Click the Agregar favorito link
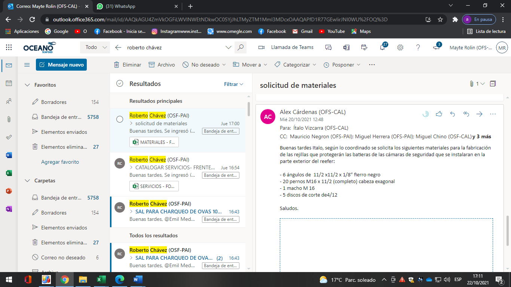511x287 pixels. click(x=60, y=162)
